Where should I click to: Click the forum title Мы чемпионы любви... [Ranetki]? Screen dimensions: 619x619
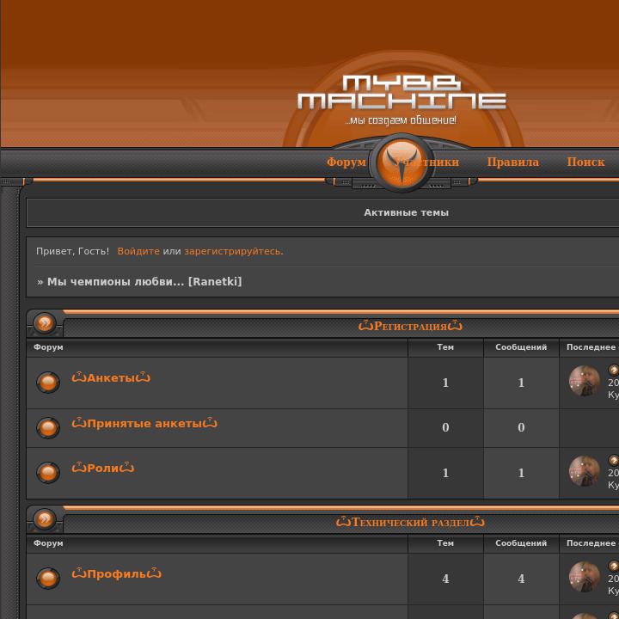(144, 281)
